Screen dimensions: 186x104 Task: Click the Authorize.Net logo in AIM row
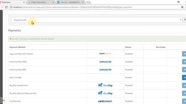[105, 62]
